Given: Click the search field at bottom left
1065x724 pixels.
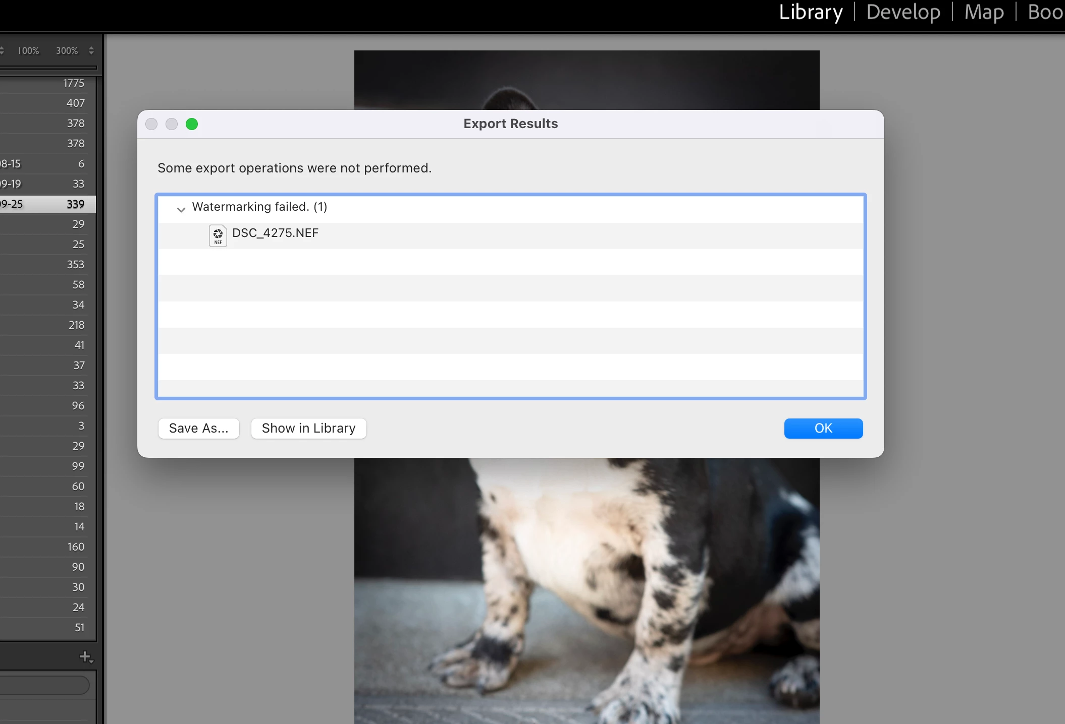Looking at the screenshot, I should [x=43, y=685].
